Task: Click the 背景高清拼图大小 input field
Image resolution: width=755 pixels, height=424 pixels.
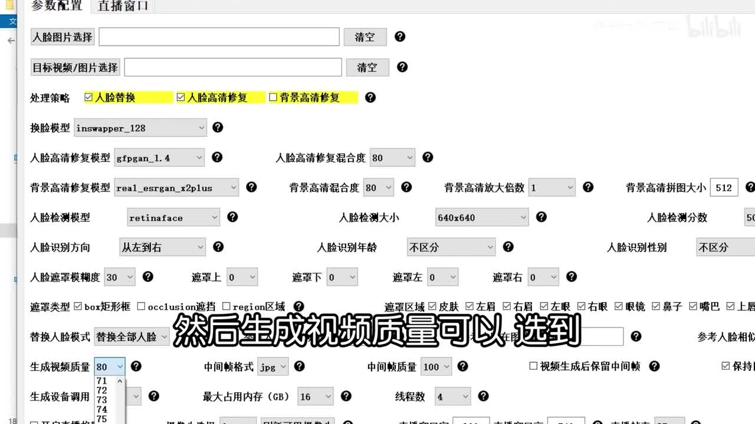Action: pyautogui.click(x=724, y=188)
